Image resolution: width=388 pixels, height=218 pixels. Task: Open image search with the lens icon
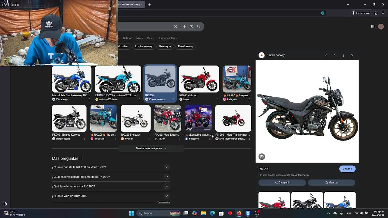192,27
